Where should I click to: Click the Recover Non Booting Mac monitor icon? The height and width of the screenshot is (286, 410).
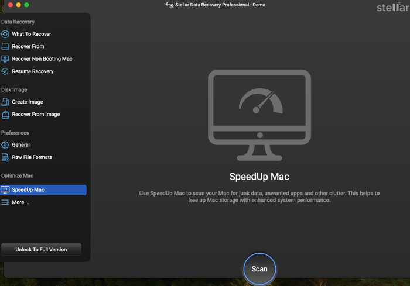tap(5, 58)
